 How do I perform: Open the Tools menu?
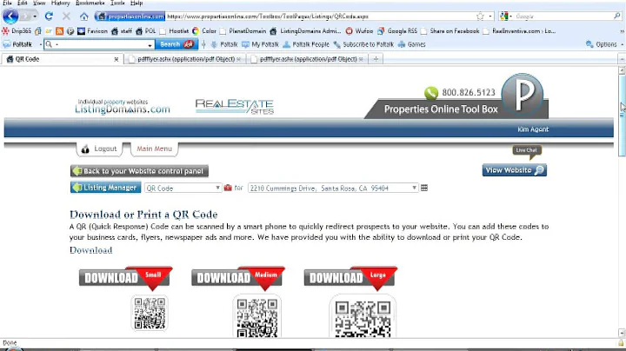(117, 3)
